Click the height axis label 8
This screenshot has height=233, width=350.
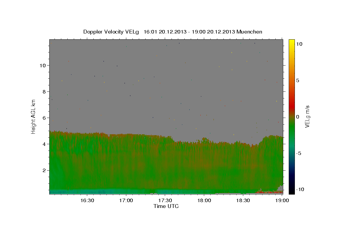click(44, 91)
